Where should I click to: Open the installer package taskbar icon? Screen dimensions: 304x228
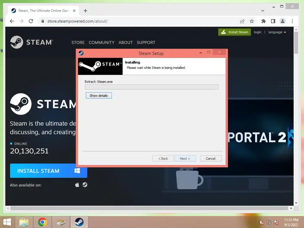pos(61,222)
